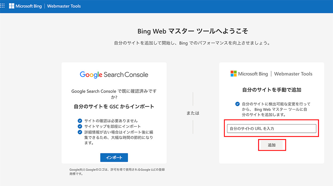This screenshot has height=186, width=333.
Task: Click the Microsoft Bing Webmaster Tools card logo
Action: point(271,74)
